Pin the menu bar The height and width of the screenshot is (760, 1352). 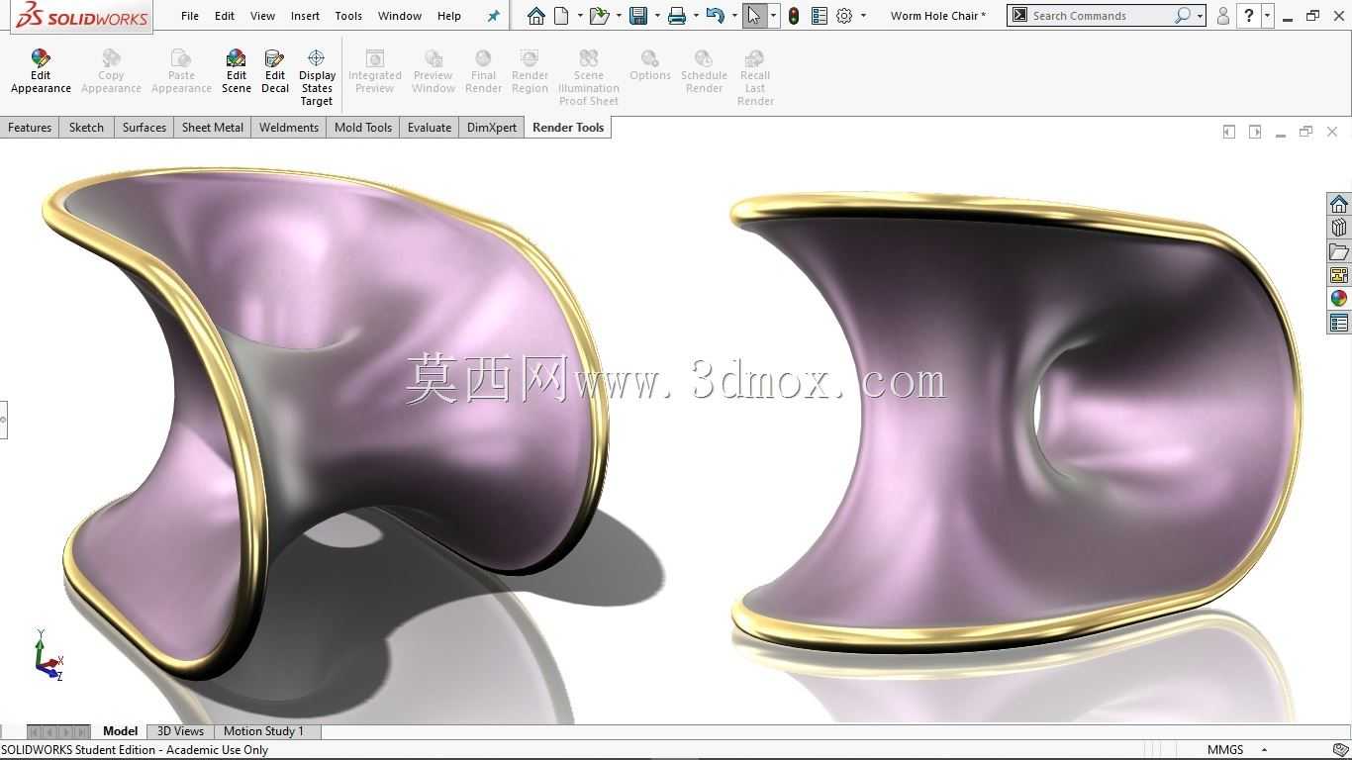pos(494,16)
